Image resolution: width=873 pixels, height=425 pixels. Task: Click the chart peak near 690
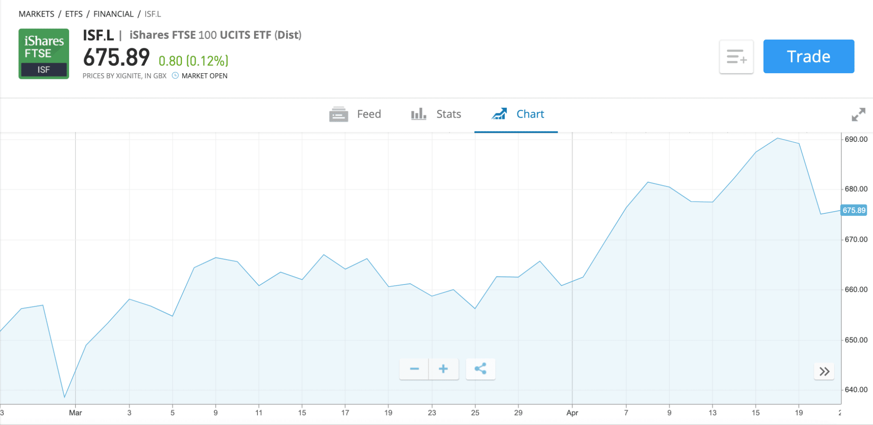778,138
